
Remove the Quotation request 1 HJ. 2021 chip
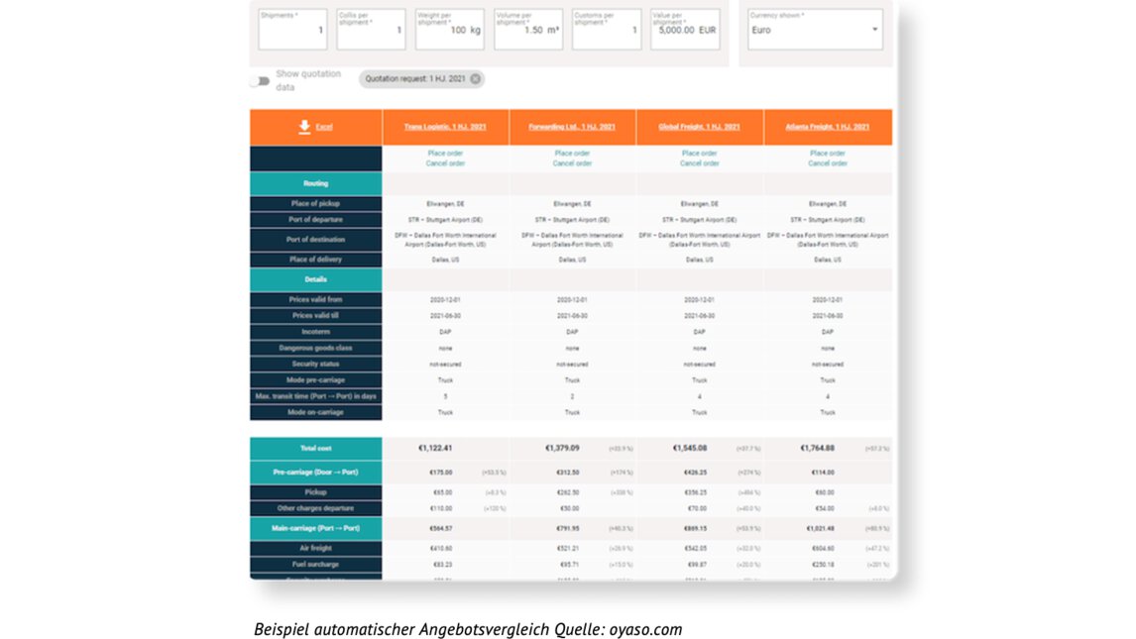(476, 79)
